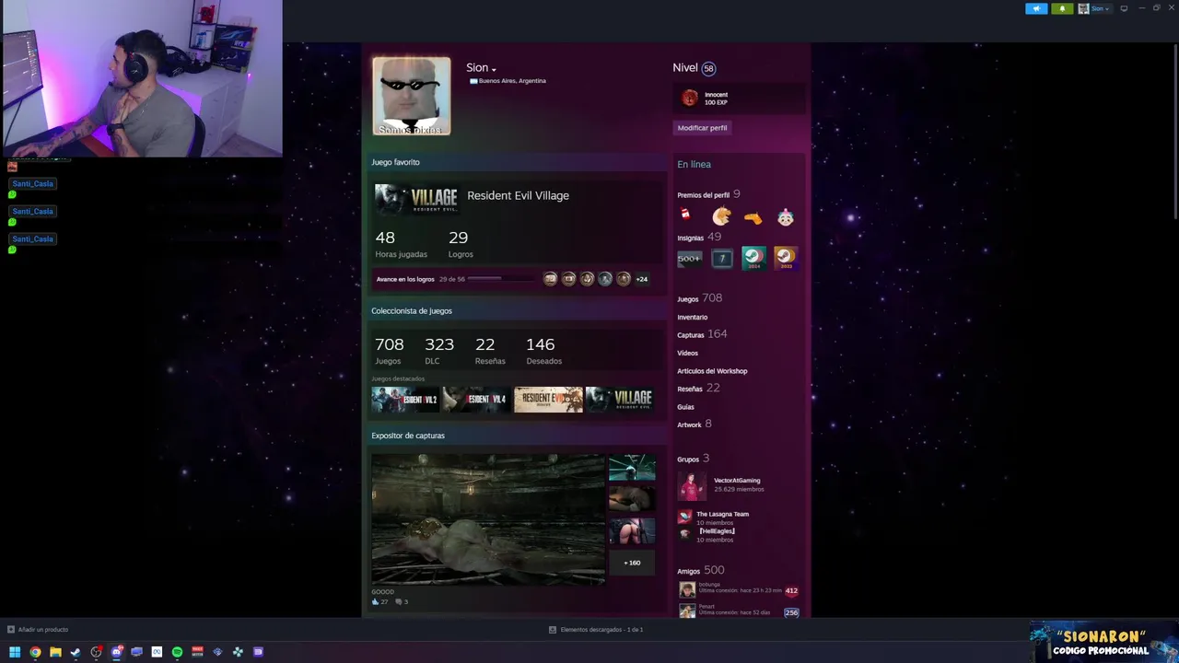Open Spotify from the taskbar
Image resolution: width=1179 pixels, height=663 pixels.
177,652
